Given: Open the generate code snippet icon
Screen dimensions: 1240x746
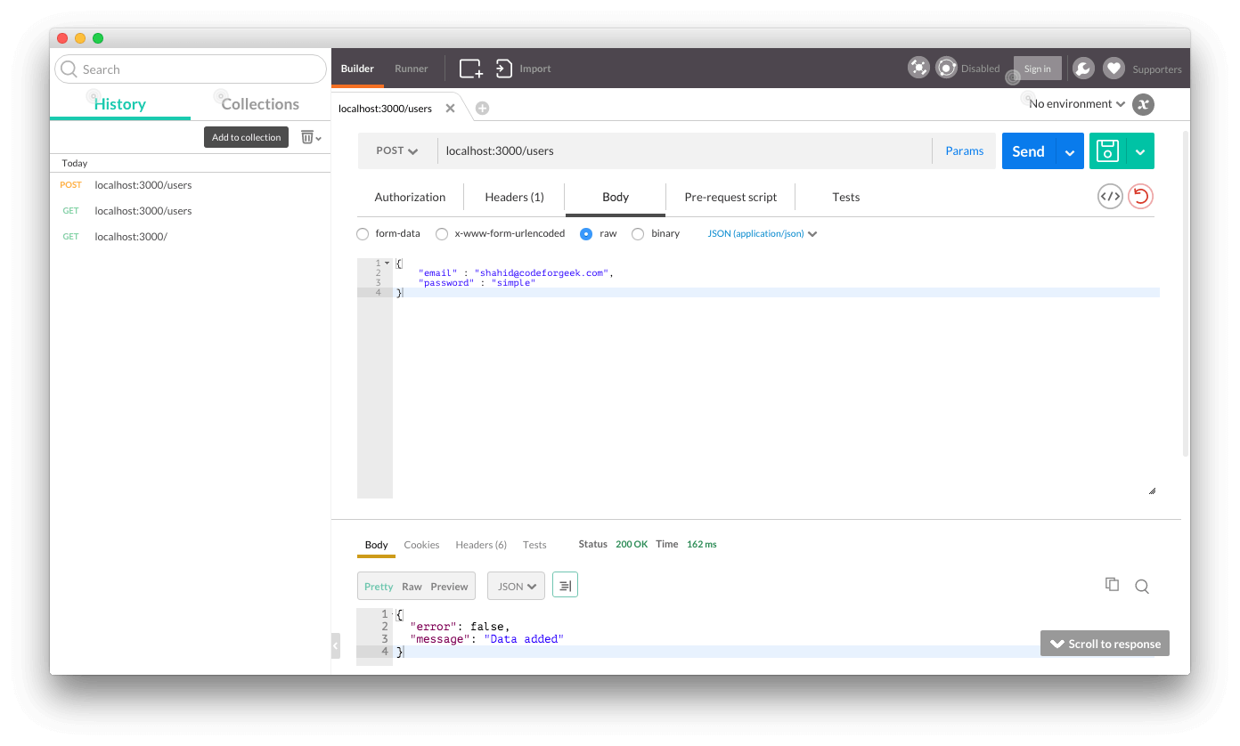Looking at the screenshot, I should [1109, 197].
